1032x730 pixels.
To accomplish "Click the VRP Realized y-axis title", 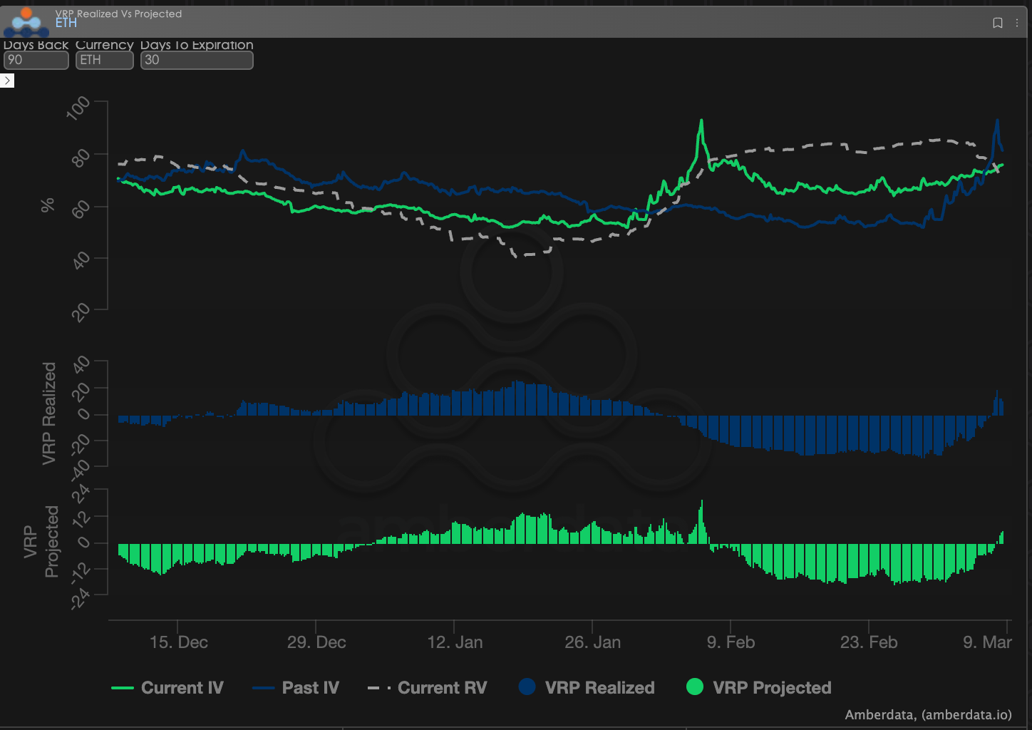I will pos(48,413).
